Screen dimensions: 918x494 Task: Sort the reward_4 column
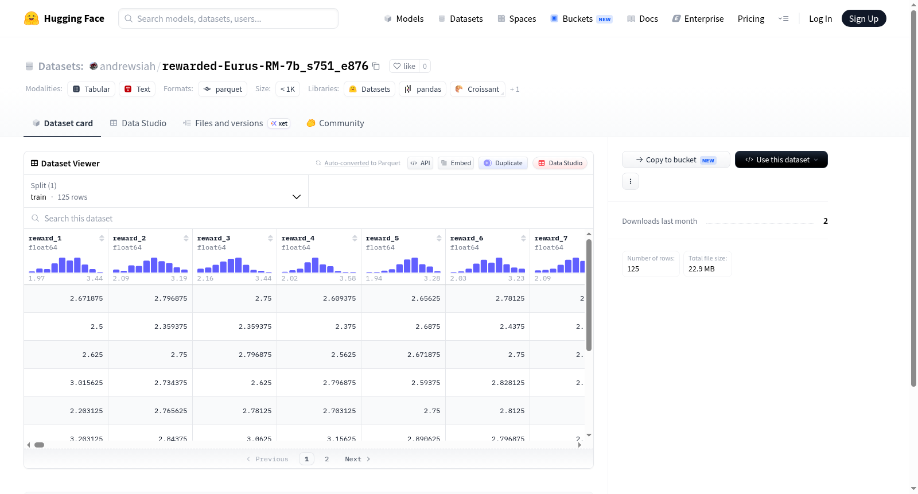click(x=355, y=238)
